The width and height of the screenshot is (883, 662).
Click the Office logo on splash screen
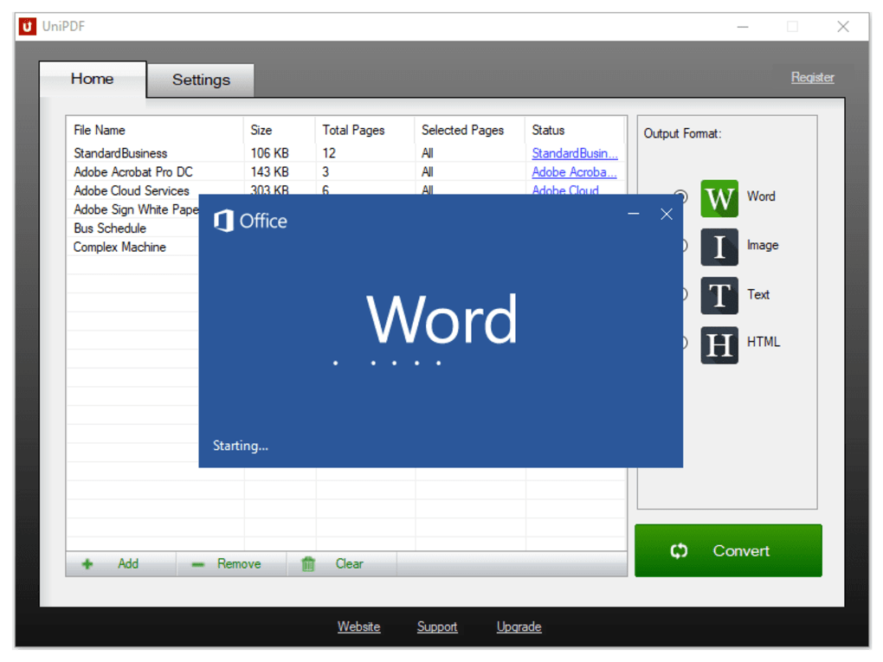[x=224, y=221]
